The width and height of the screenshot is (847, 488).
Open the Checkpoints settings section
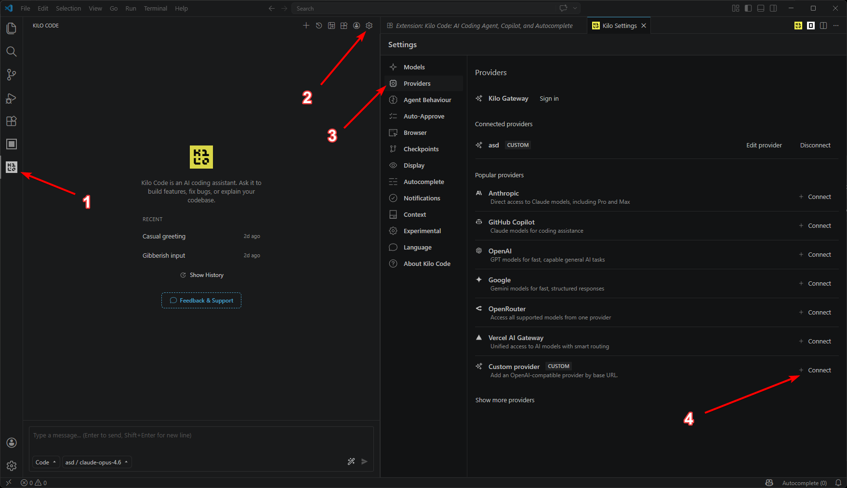pos(424,149)
